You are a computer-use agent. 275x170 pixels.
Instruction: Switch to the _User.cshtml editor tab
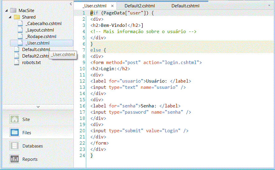coord(94,6)
